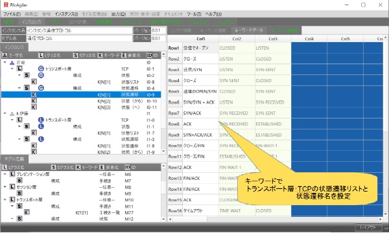Collapse the S class node I1-3
The height and width of the screenshot is (233, 389).
[19, 139]
